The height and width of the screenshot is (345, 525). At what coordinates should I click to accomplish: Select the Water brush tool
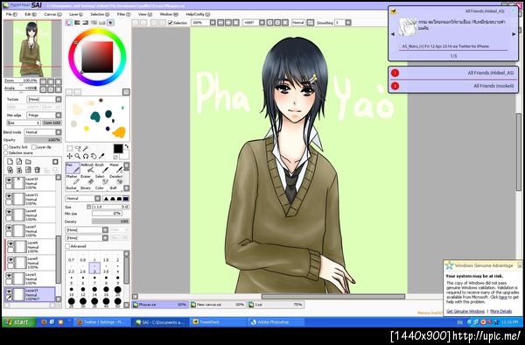116,168
